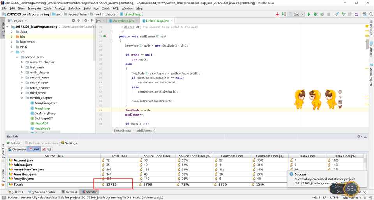This screenshot has height=200, width=374.
Task: Collapse the second_term folder arrow
Action: [17, 57]
